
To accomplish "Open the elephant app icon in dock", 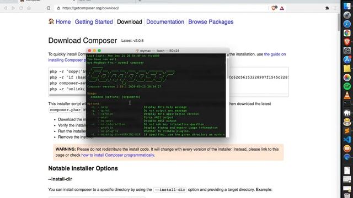I will 347,113.
